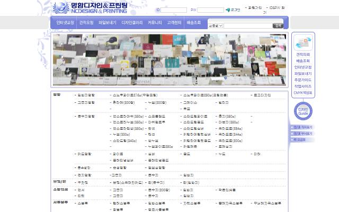The height and width of the screenshot is (212, 339).
Task: Click 배송조회 in the right sidebar
Action: point(303,61)
